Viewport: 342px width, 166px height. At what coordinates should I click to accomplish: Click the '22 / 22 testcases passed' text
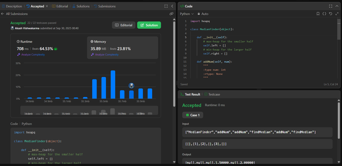tap(42, 23)
